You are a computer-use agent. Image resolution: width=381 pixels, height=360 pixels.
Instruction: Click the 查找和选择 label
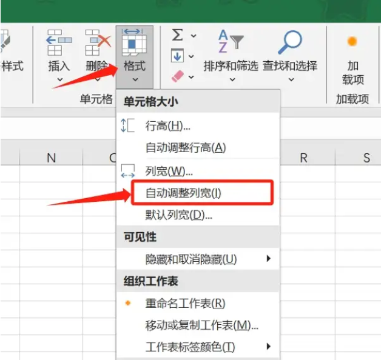(x=290, y=66)
